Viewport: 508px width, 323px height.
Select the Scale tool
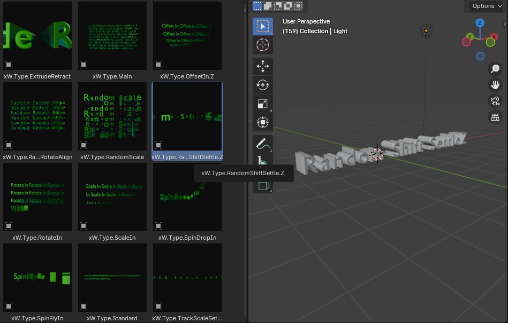262,104
